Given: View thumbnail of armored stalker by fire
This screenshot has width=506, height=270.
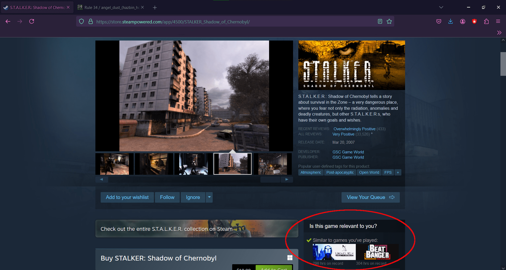Looking at the screenshot, I should 273,164.
